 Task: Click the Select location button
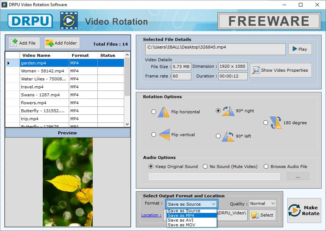[263, 215]
